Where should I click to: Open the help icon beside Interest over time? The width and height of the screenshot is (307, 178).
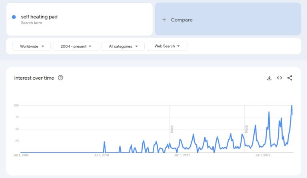60,78
